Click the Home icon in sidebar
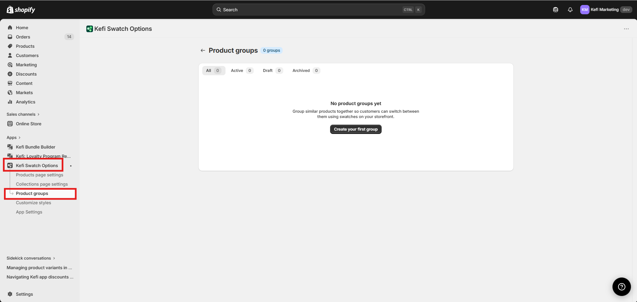637x302 pixels. click(10, 28)
